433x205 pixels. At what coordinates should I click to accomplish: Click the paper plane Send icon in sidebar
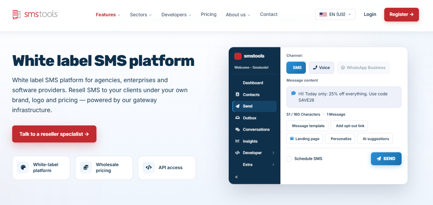(x=237, y=106)
